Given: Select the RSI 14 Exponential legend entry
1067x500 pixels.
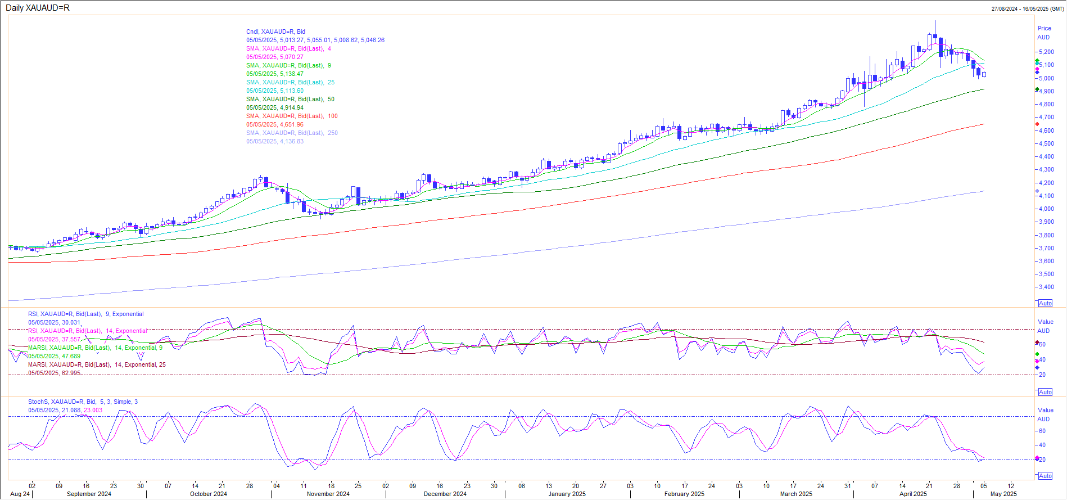Looking at the screenshot, I should point(88,331).
